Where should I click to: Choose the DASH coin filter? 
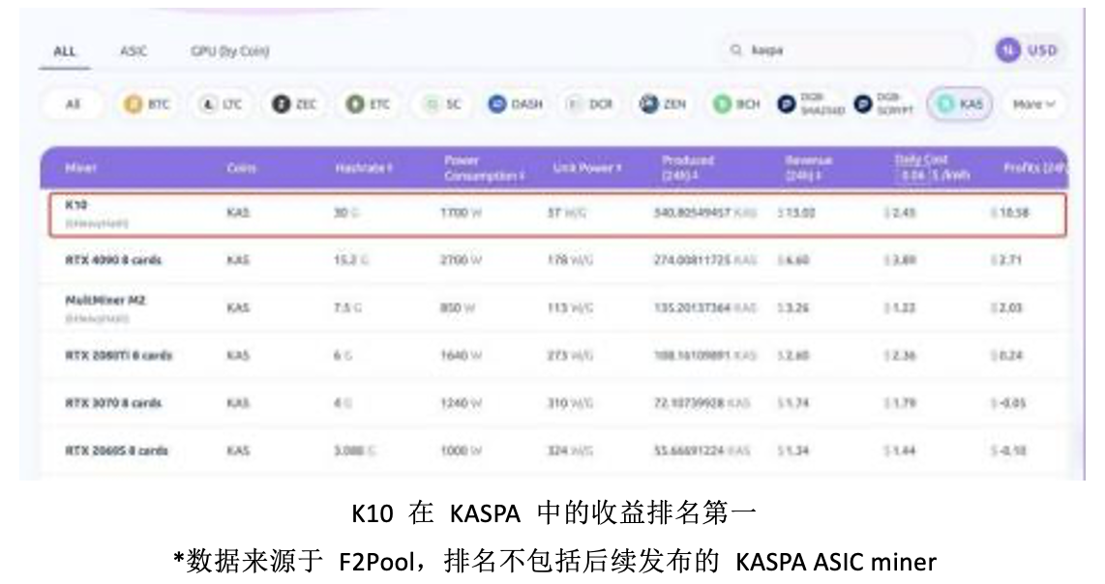tap(515, 104)
